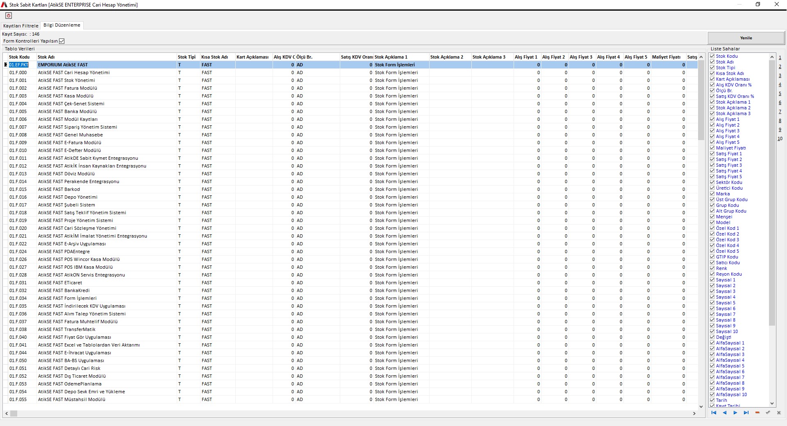The width and height of the screenshot is (787, 426).
Task: Click preset link number 1
Action: [780, 58]
